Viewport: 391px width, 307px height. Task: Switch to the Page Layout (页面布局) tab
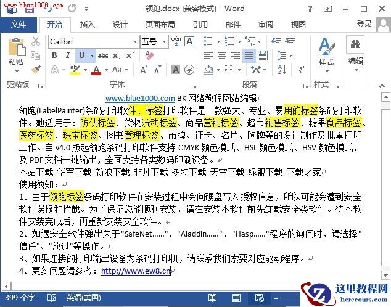(160, 25)
